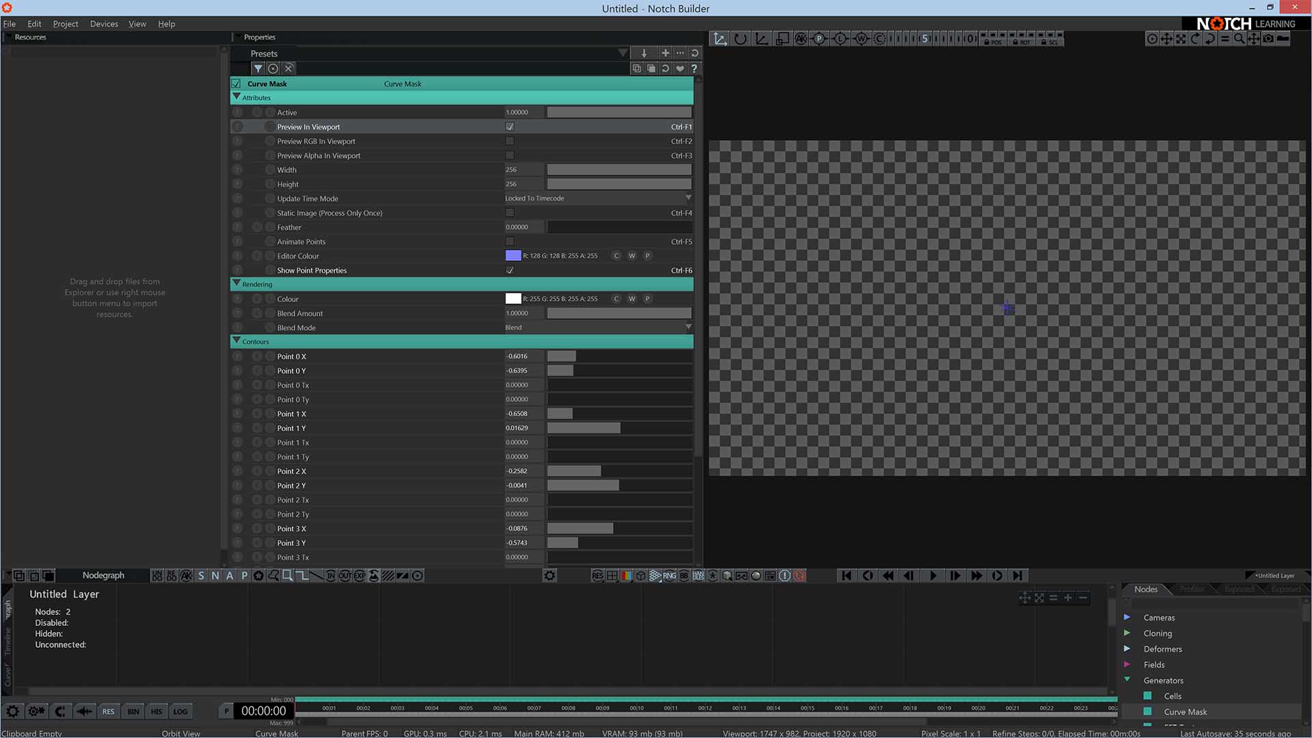
Task: Collapse the Generators node category
Action: 1127,680
